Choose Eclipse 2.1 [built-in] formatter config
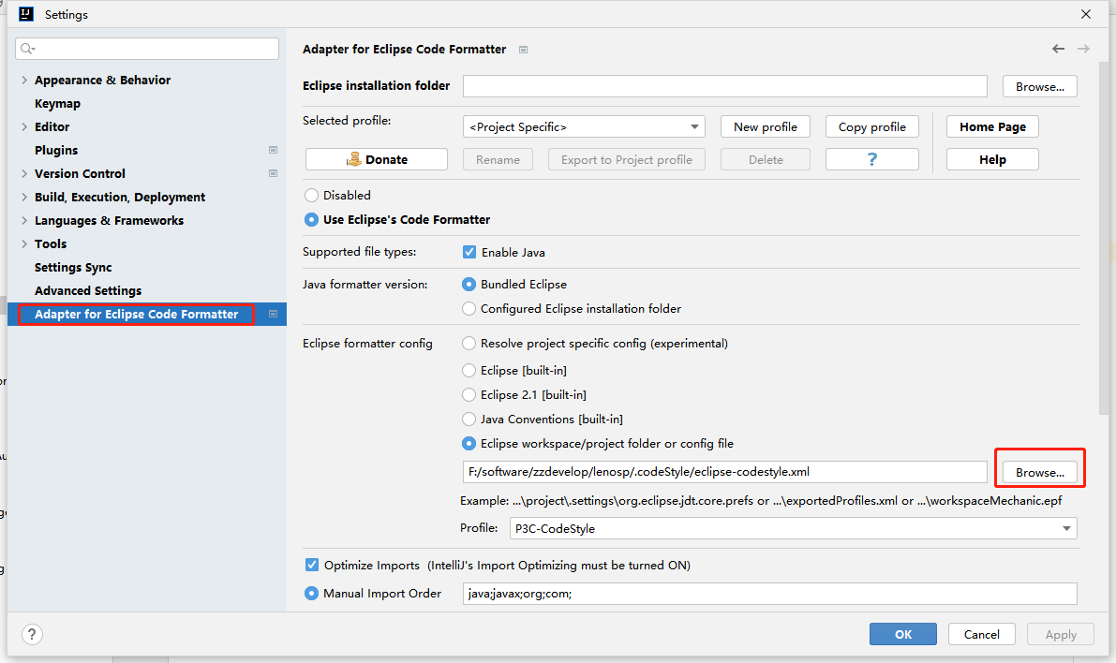Image resolution: width=1116 pixels, height=663 pixels. click(469, 395)
